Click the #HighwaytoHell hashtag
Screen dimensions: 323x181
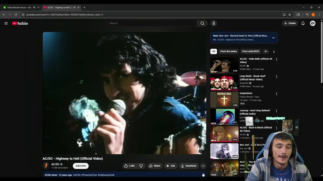[x=106, y=175]
